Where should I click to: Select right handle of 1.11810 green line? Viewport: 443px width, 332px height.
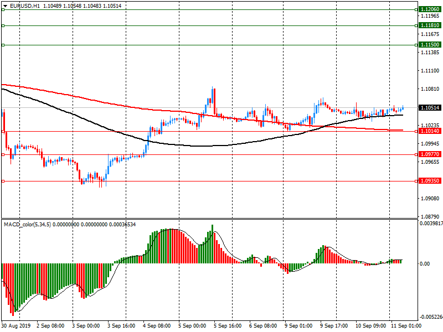click(x=416, y=25)
